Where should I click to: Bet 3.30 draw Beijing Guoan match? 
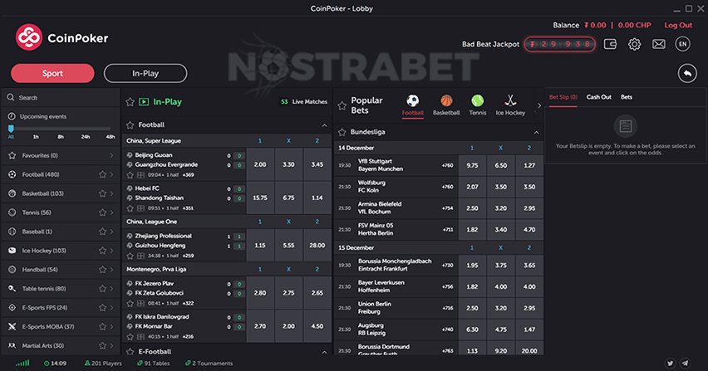(288, 164)
